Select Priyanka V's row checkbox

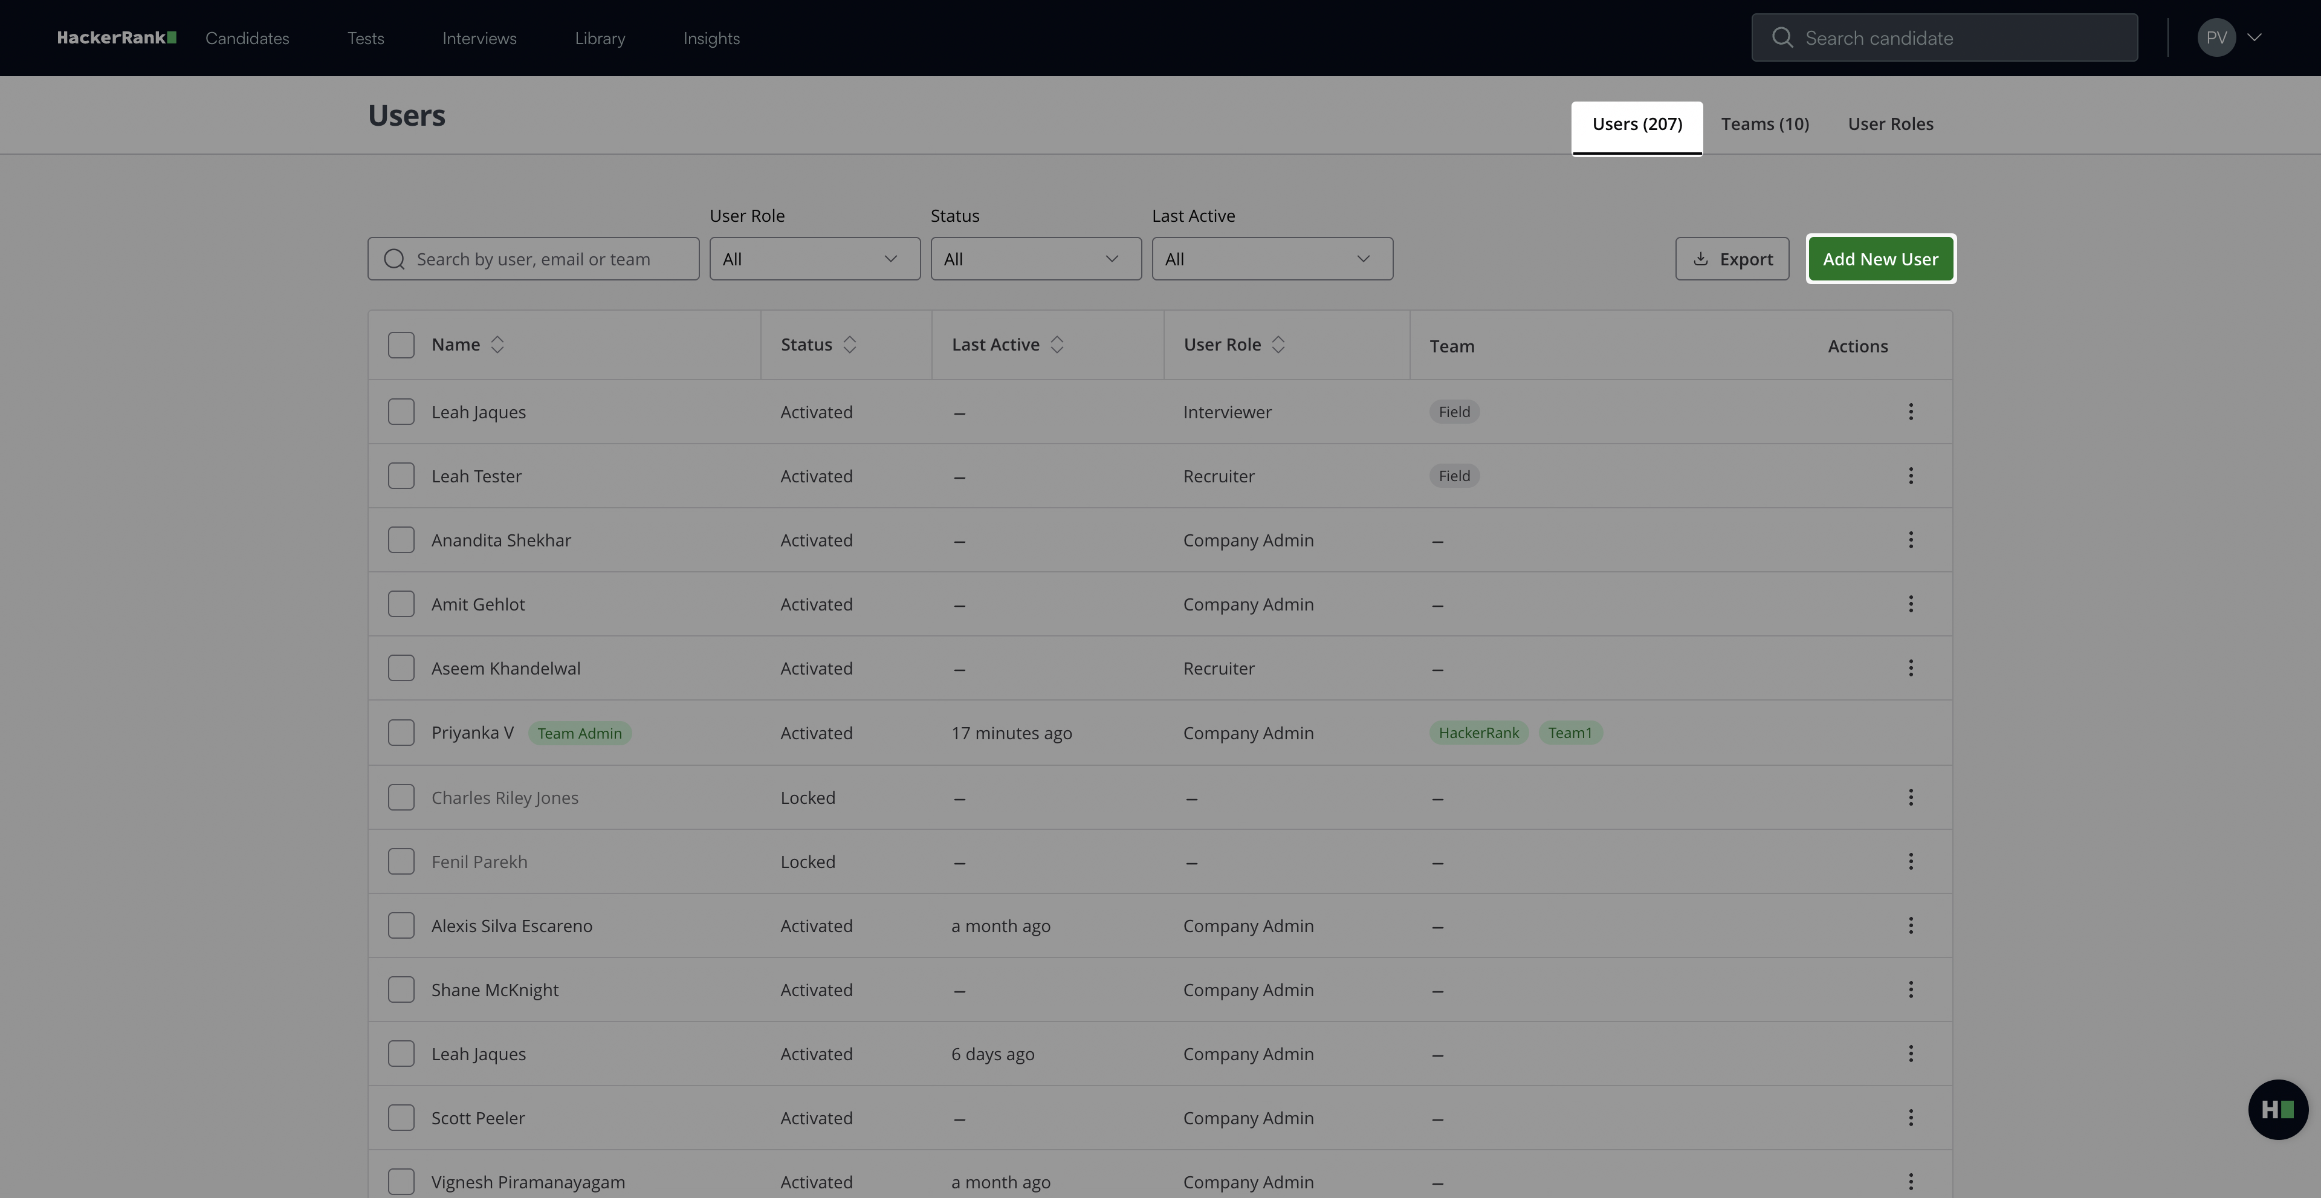[401, 733]
